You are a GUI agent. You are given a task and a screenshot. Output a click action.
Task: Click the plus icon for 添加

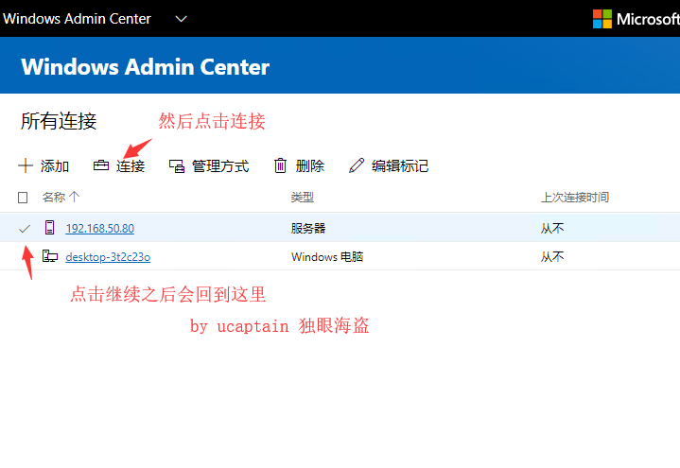pos(26,166)
